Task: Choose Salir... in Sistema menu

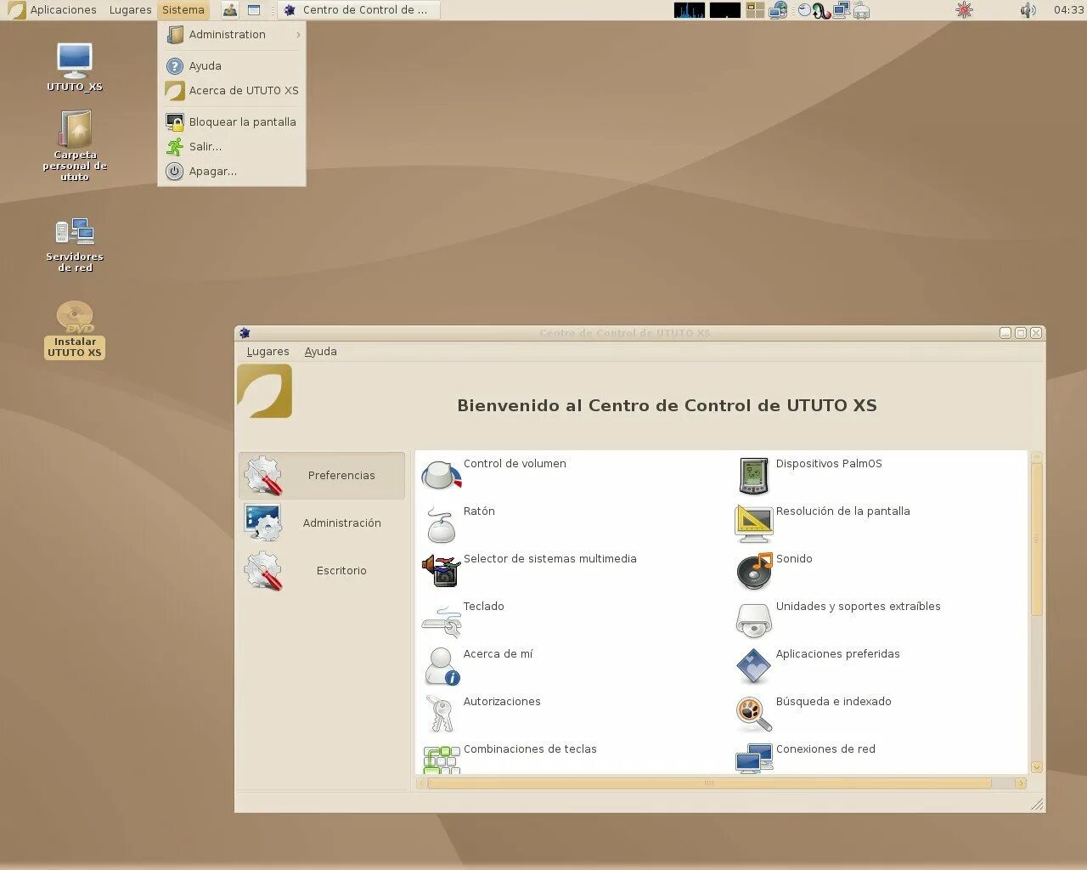Action: [233, 147]
